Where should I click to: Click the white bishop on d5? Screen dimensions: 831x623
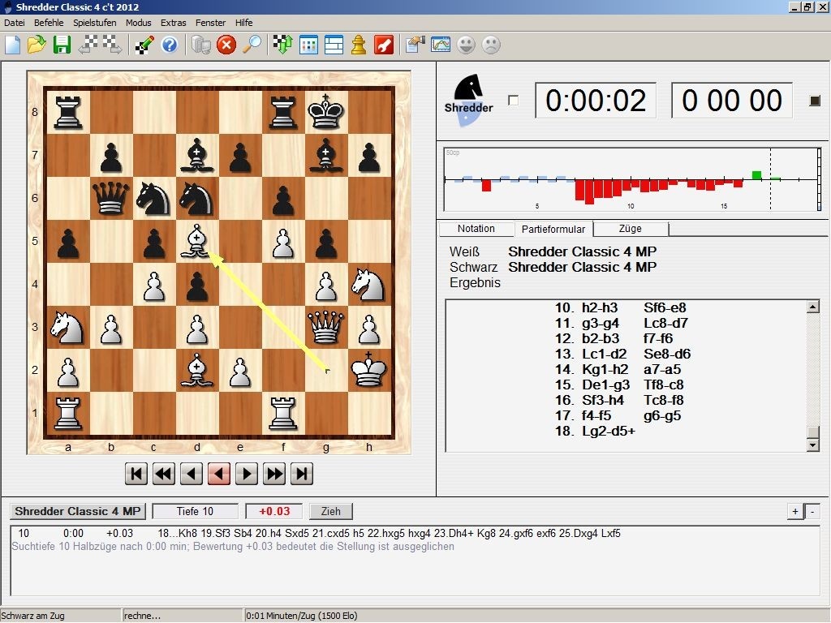[x=196, y=241]
